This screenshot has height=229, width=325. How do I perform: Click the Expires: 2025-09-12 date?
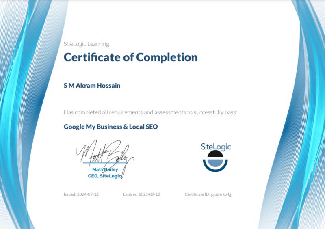click(x=141, y=194)
